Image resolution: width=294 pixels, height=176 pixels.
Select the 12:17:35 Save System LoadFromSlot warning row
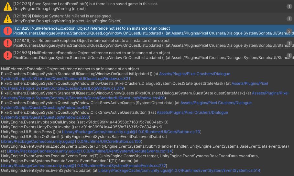147,6
